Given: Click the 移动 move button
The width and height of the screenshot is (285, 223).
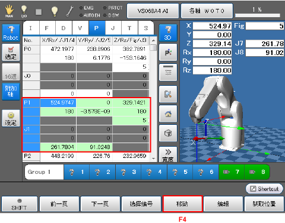Looking at the screenshot, I should click(x=182, y=204).
